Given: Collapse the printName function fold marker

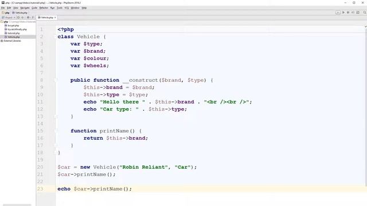Looking at the screenshot, I should [x=56, y=130].
